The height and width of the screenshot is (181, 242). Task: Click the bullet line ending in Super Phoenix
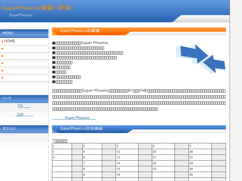tap(80, 43)
